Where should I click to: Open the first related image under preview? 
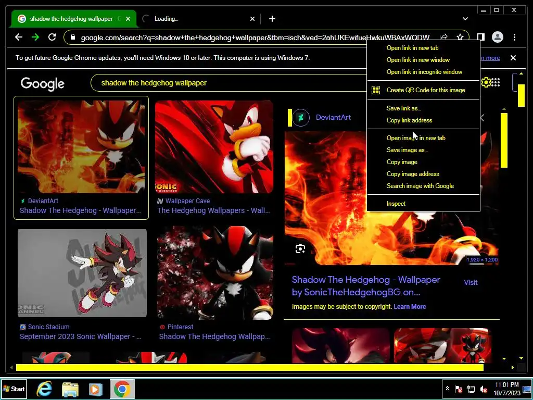pyautogui.click(x=340, y=345)
